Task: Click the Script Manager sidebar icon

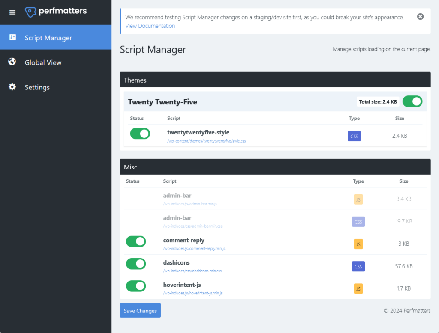Action: click(12, 37)
